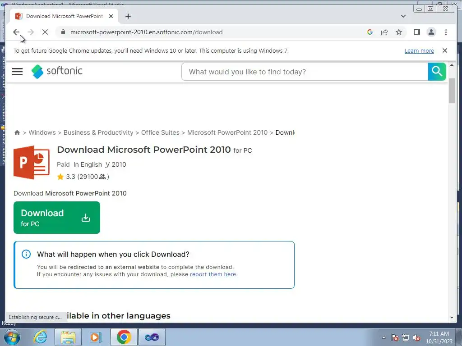The image size is (462, 346).
Task: Select the Download Microsoft PowerPoint tab
Action: tap(64, 16)
